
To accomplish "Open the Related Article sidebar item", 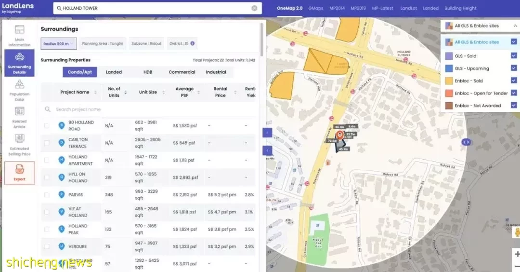I will [x=19, y=118].
